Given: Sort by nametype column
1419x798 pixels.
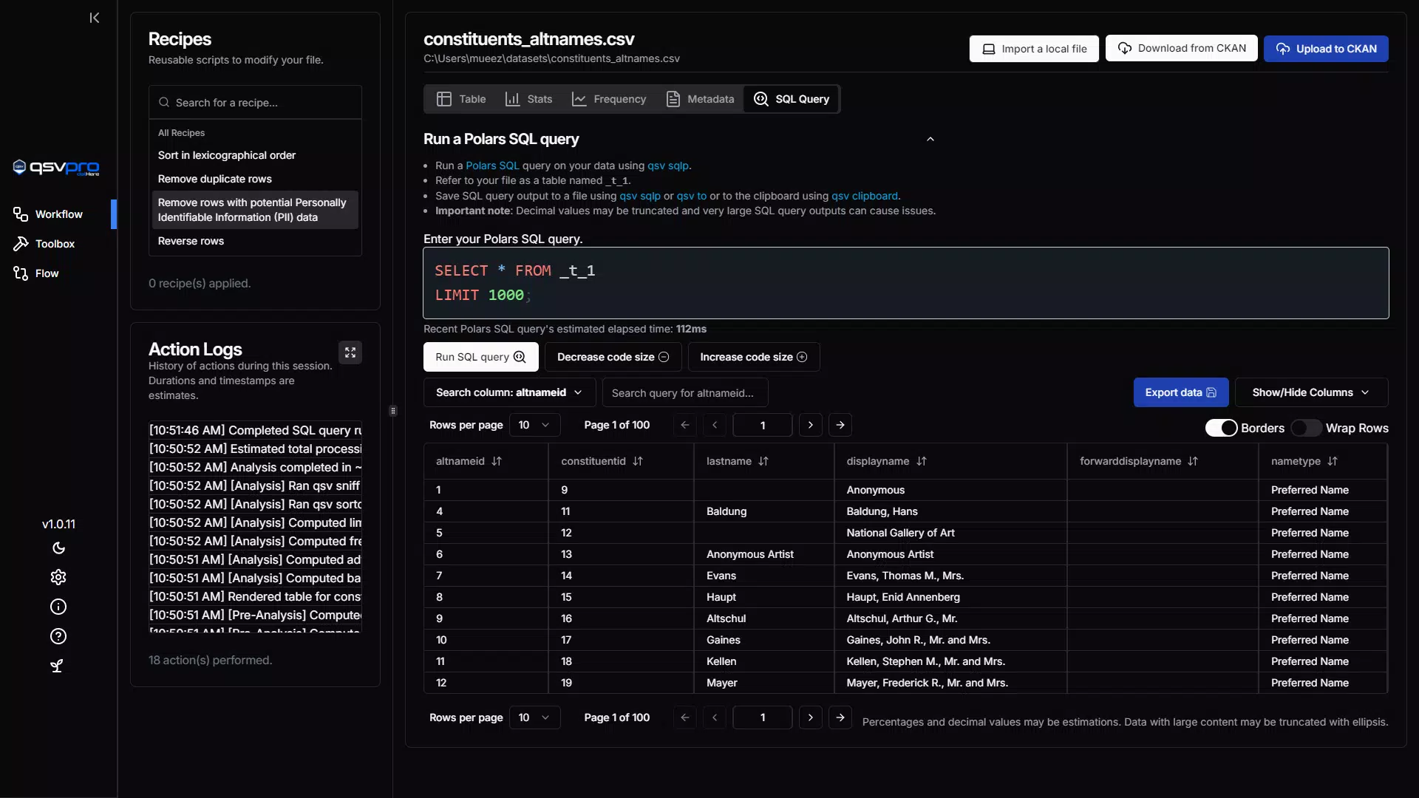Looking at the screenshot, I should [x=1333, y=461].
